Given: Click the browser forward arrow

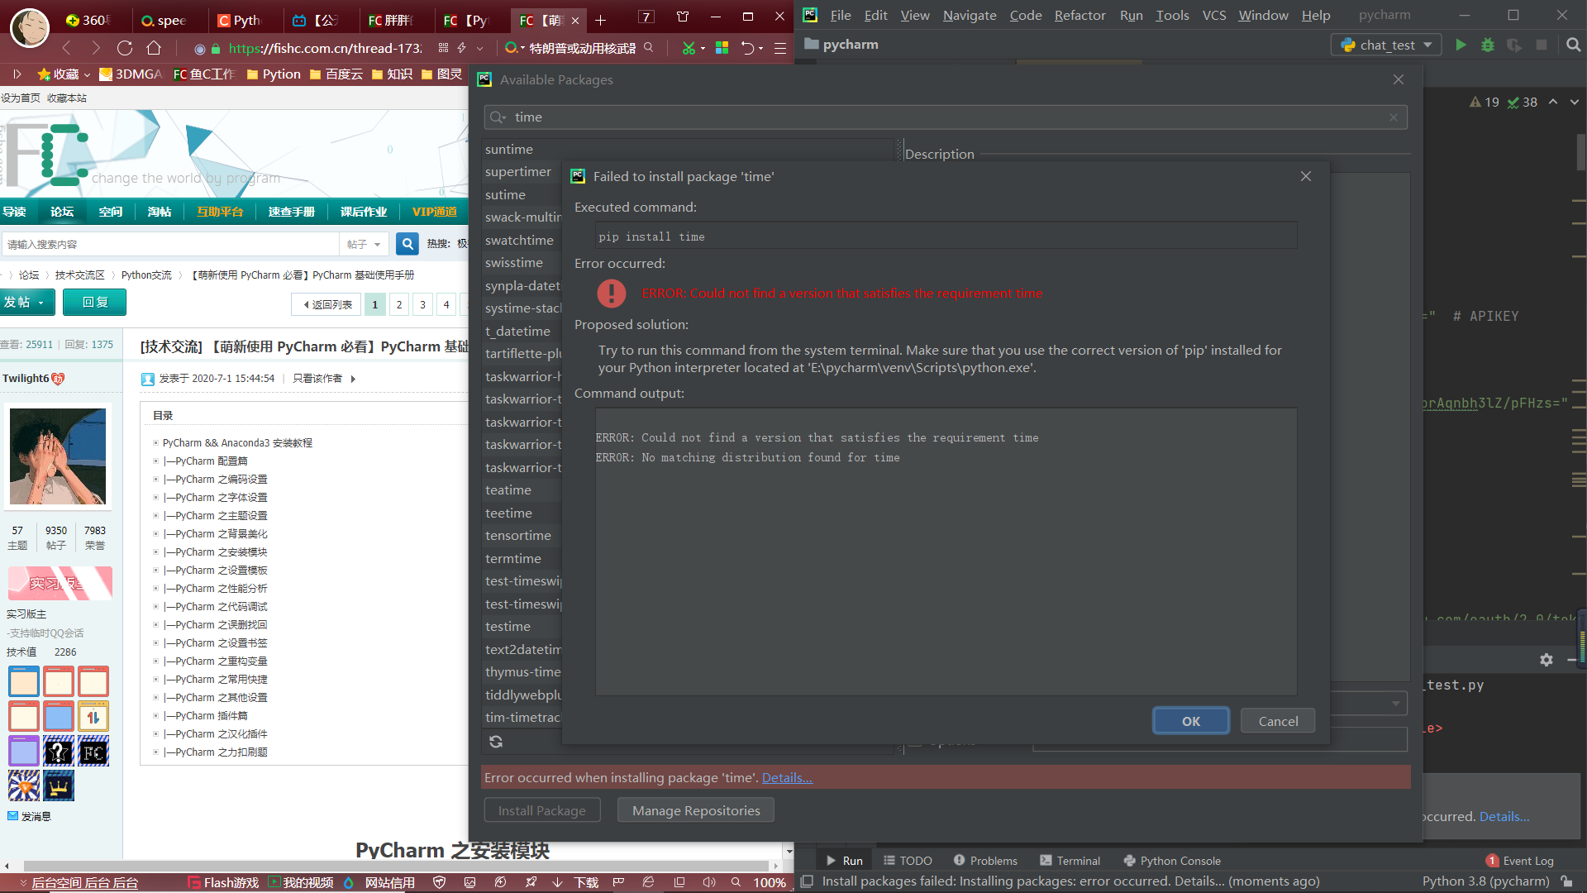Looking at the screenshot, I should tap(96, 48).
